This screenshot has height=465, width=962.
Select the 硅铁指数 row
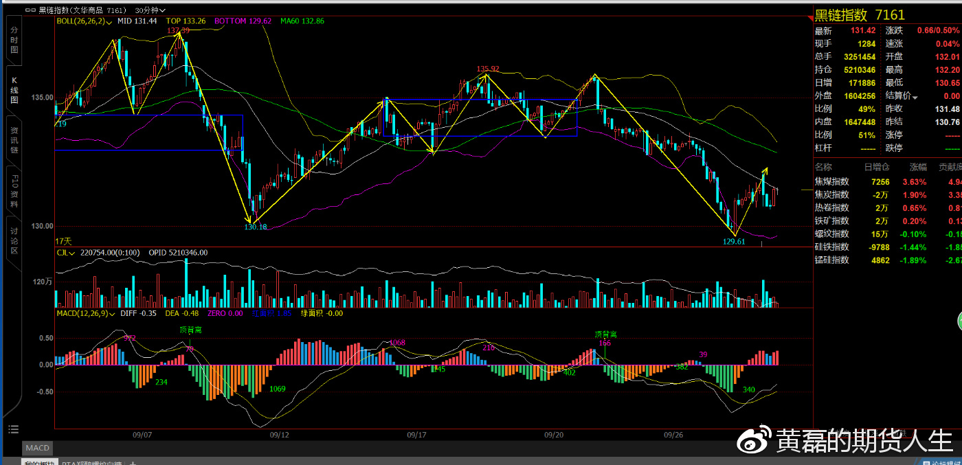(888, 247)
